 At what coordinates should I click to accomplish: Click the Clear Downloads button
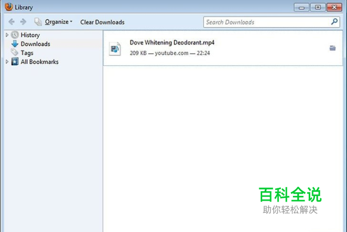[x=102, y=22]
